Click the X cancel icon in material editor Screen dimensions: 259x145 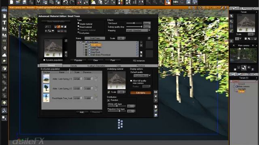(x=155, y=96)
